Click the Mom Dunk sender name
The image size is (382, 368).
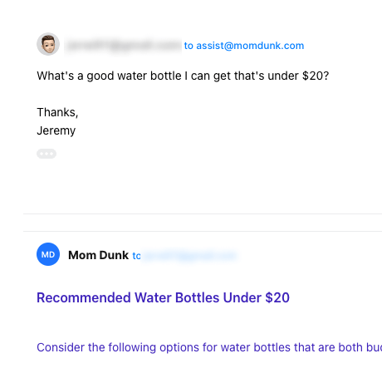pos(98,255)
